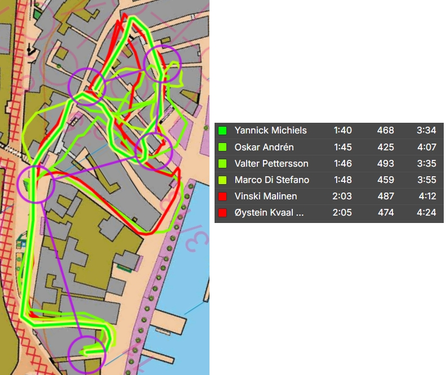Select runner name Oskar Andrén
The width and height of the screenshot is (446, 375).
click(x=264, y=148)
